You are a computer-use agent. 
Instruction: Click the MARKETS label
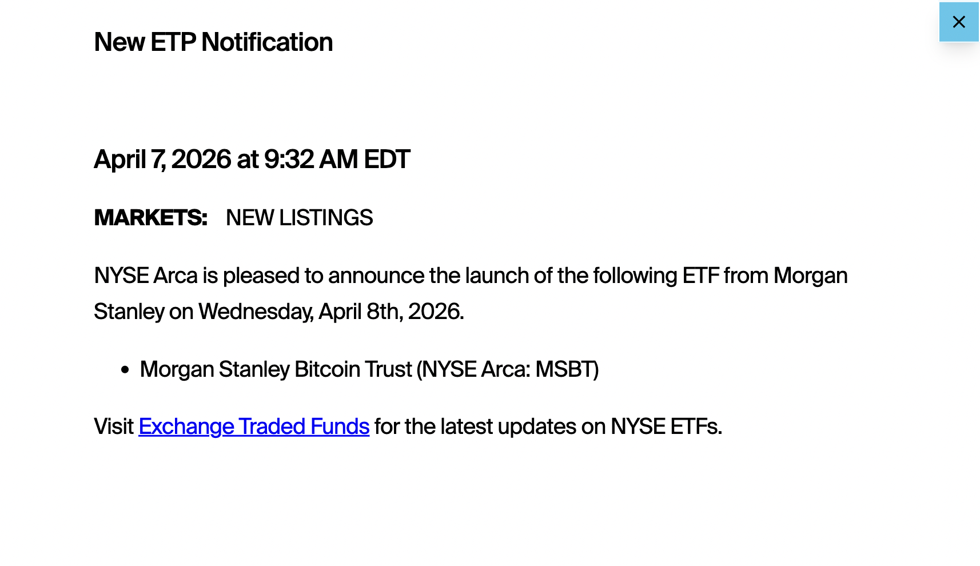(150, 218)
